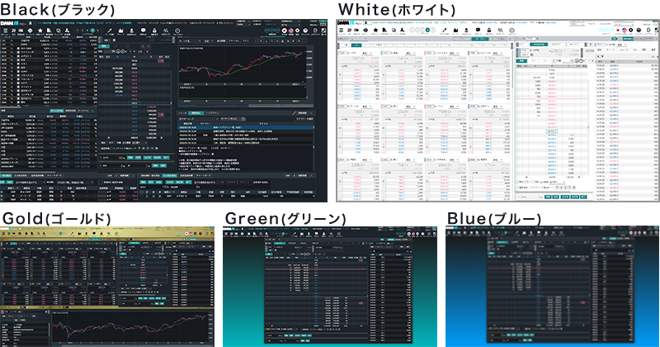
Task: Select highlighted teal tab atop White theme board panel
Action: point(480,39)
